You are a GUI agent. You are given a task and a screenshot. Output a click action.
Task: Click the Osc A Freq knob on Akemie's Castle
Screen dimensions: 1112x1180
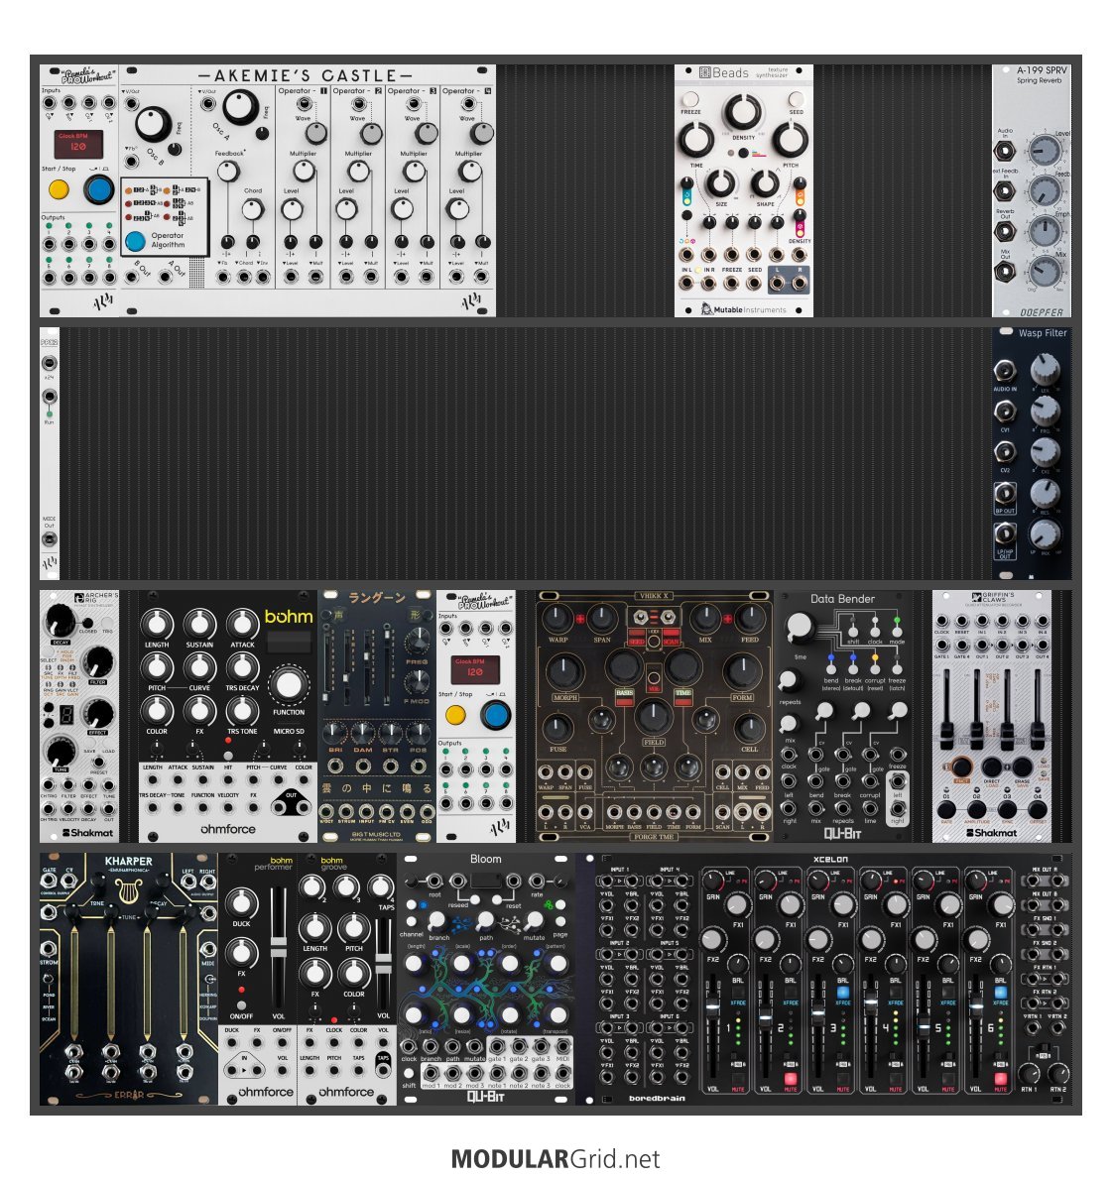point(241,108)
